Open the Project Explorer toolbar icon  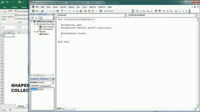tap(85, 11)
